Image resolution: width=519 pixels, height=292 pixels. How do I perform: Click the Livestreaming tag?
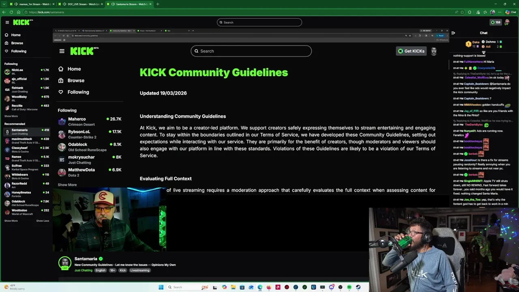[140, 270]
